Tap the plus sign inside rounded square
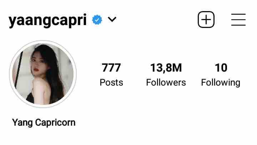 pos(206,20)
